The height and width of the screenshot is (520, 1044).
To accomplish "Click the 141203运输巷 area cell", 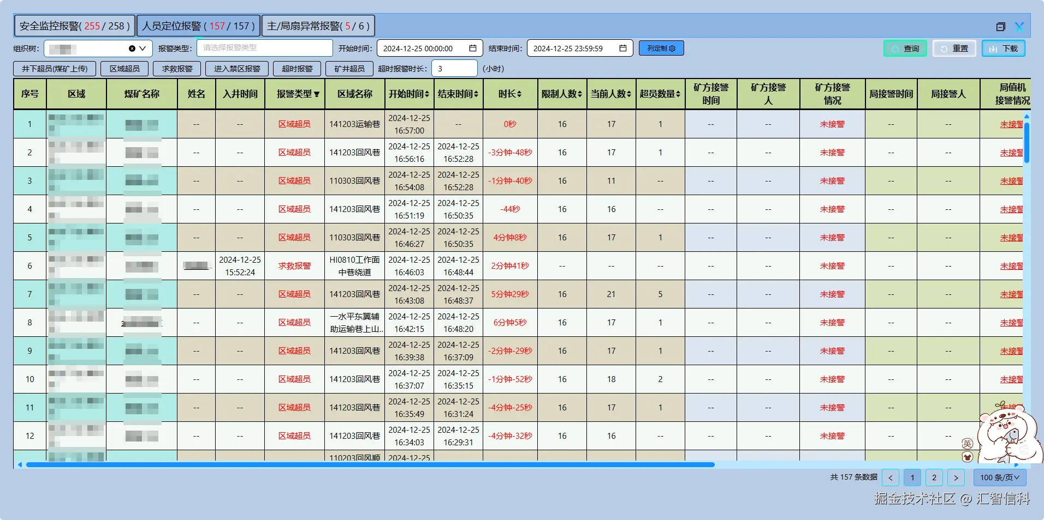I will (x=354, y=124).
